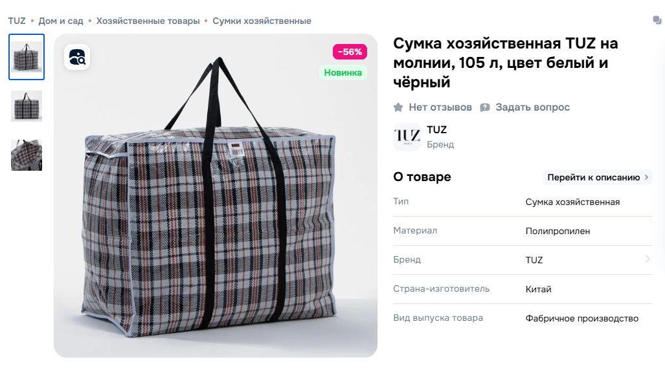The width and height of the screenshot is (665, 368).
Task: Click Перейти к описанию button
Action: (x=598, y=177)
